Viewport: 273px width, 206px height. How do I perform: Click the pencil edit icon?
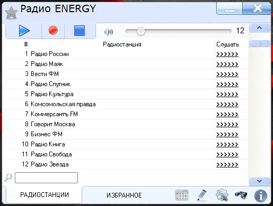click(202, 195)
